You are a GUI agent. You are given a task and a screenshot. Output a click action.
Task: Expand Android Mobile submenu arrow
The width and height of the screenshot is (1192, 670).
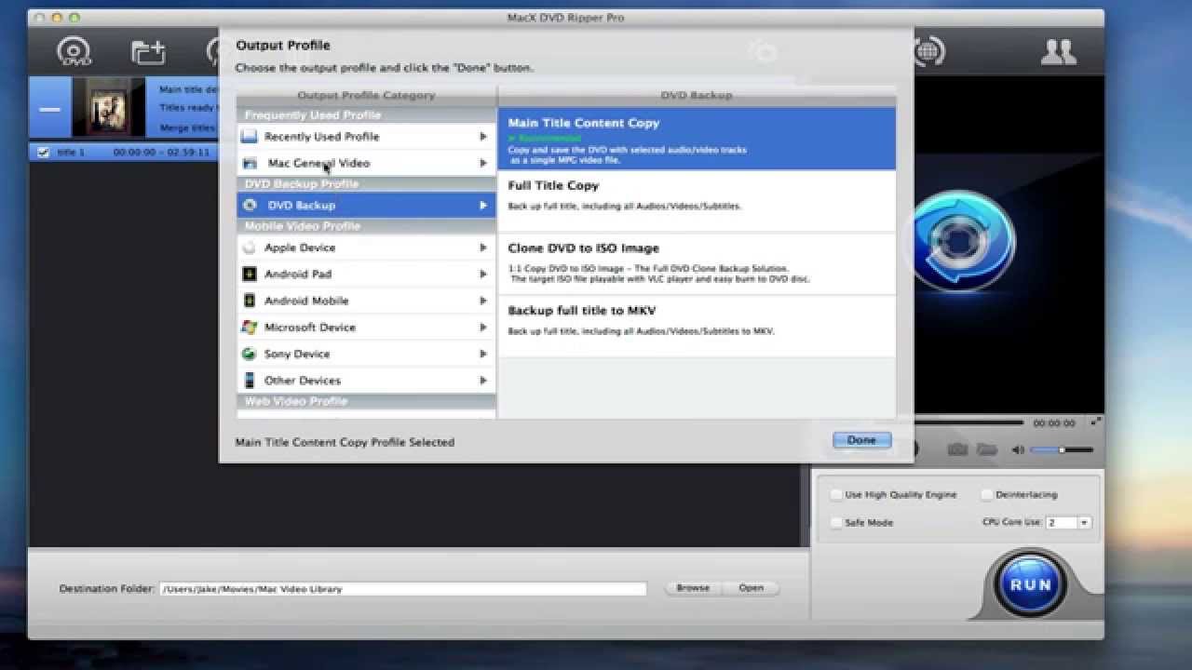point(483,301)
